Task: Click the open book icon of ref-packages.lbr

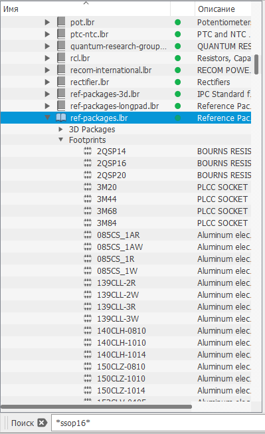Action: coord(61,118)
